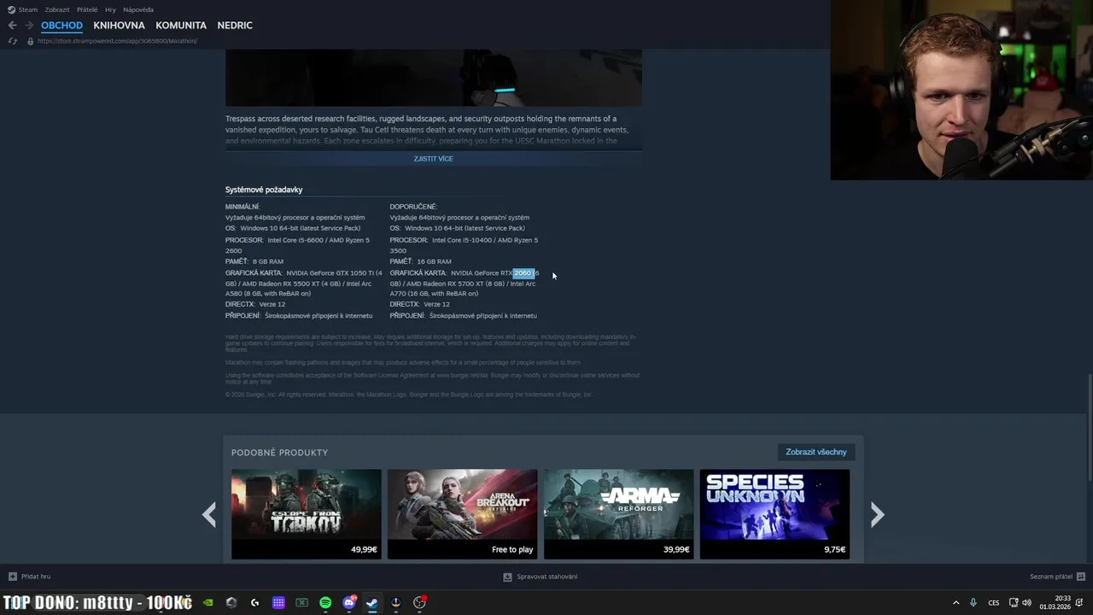Click the DOPORUČENÉ requirements label
Screen dimensions: 1093x615
tap(413, 207)
